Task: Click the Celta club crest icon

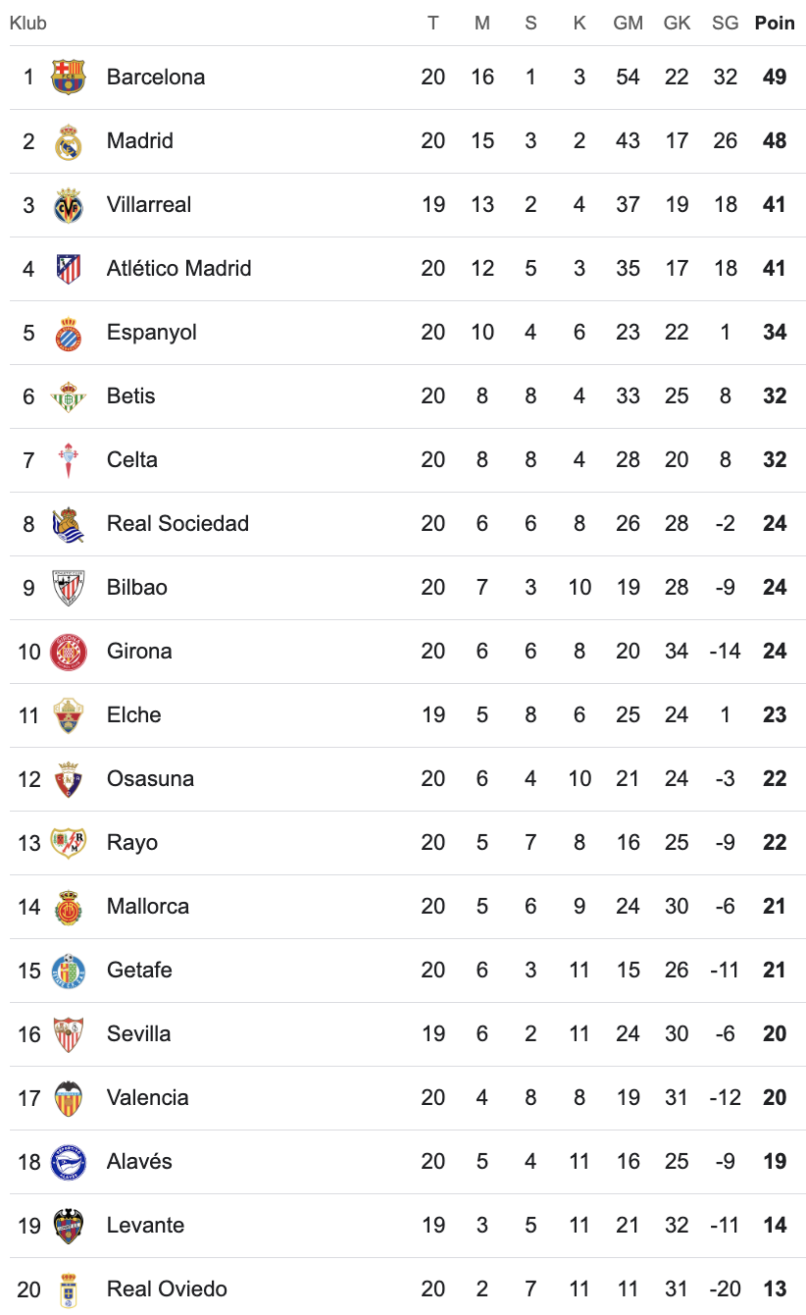Action: click(x=68, y=460)
